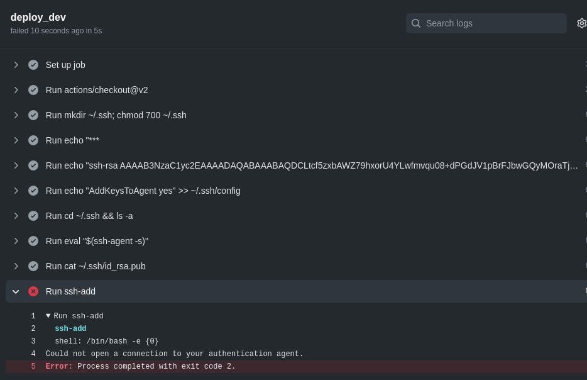Select the Run echo "*** label
This screenshot has height=380, width=587.
[x=72, y=140]
